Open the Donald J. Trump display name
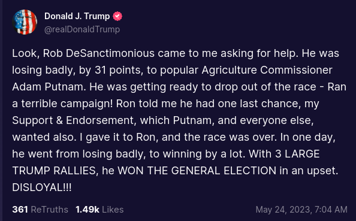This screenshot has height=221, width=356. click(x=77, y=16)
